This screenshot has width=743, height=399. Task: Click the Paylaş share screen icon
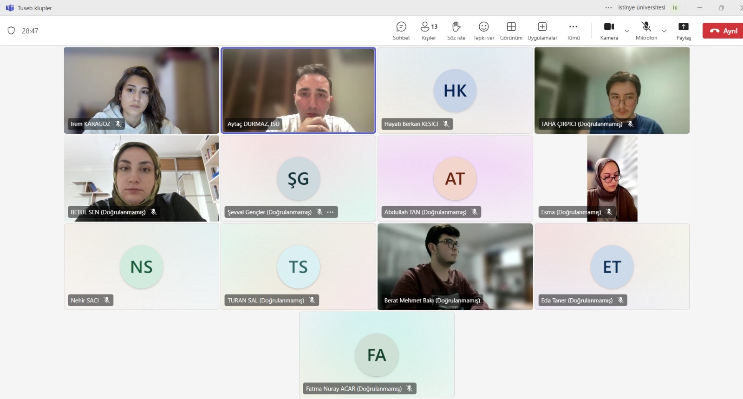coord(684,31)
